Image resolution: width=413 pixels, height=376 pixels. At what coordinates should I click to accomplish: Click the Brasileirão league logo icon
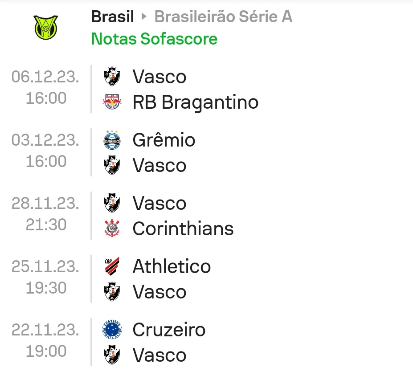(x=45, y=27)
